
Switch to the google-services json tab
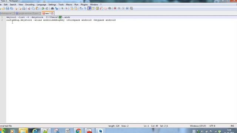click(28, 13)
